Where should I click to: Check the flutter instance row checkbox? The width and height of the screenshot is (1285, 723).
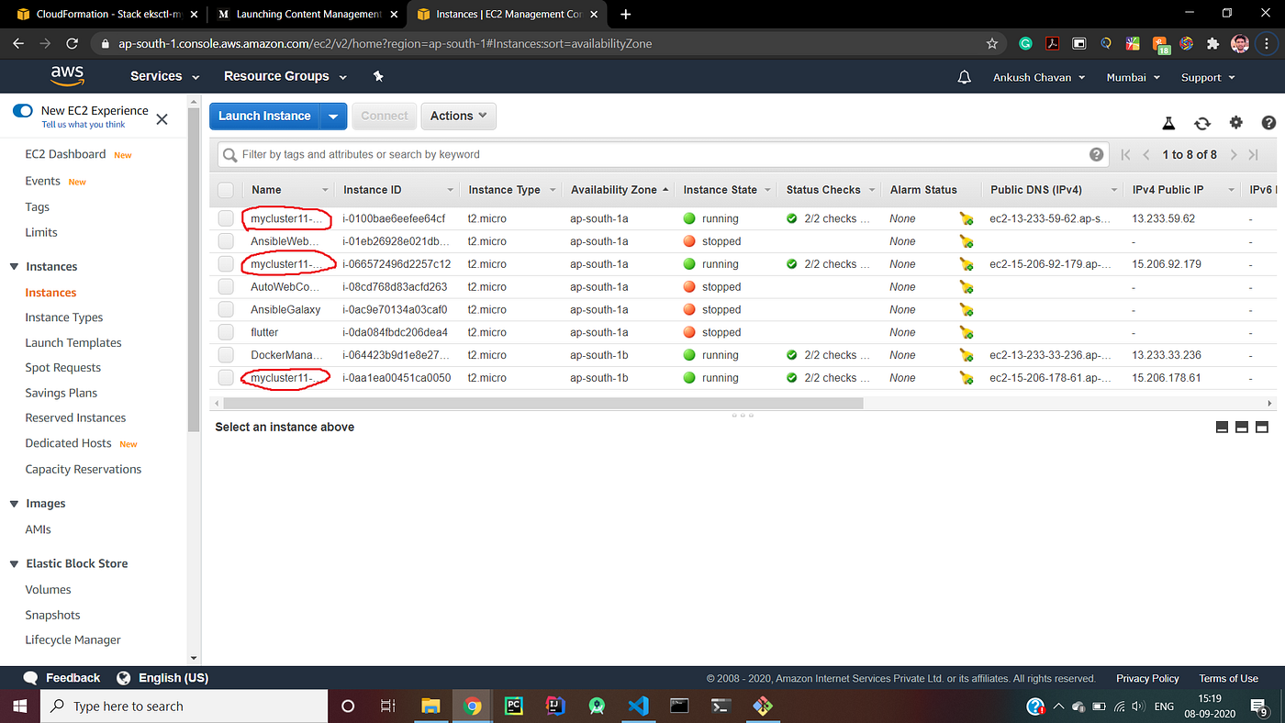226,332
